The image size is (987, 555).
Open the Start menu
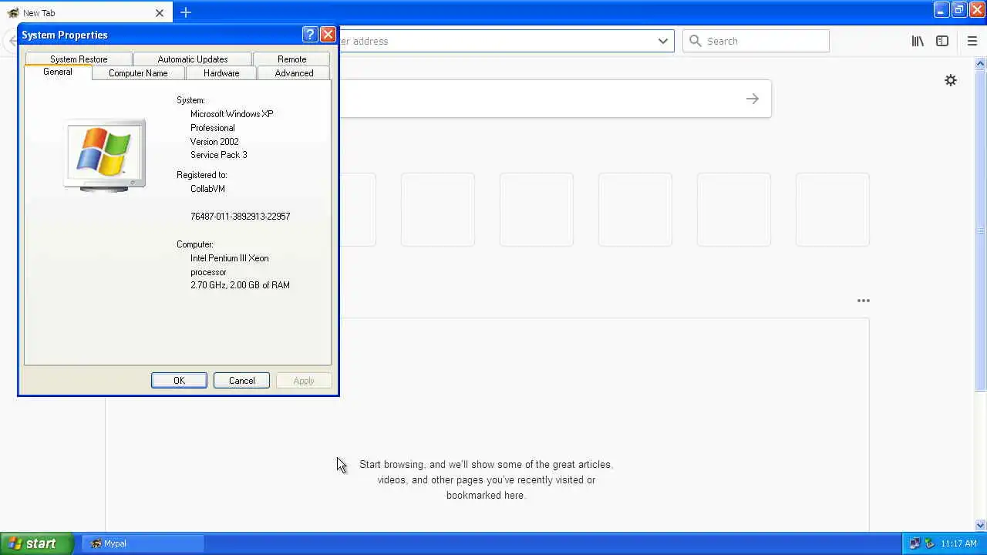click(36, 543)
